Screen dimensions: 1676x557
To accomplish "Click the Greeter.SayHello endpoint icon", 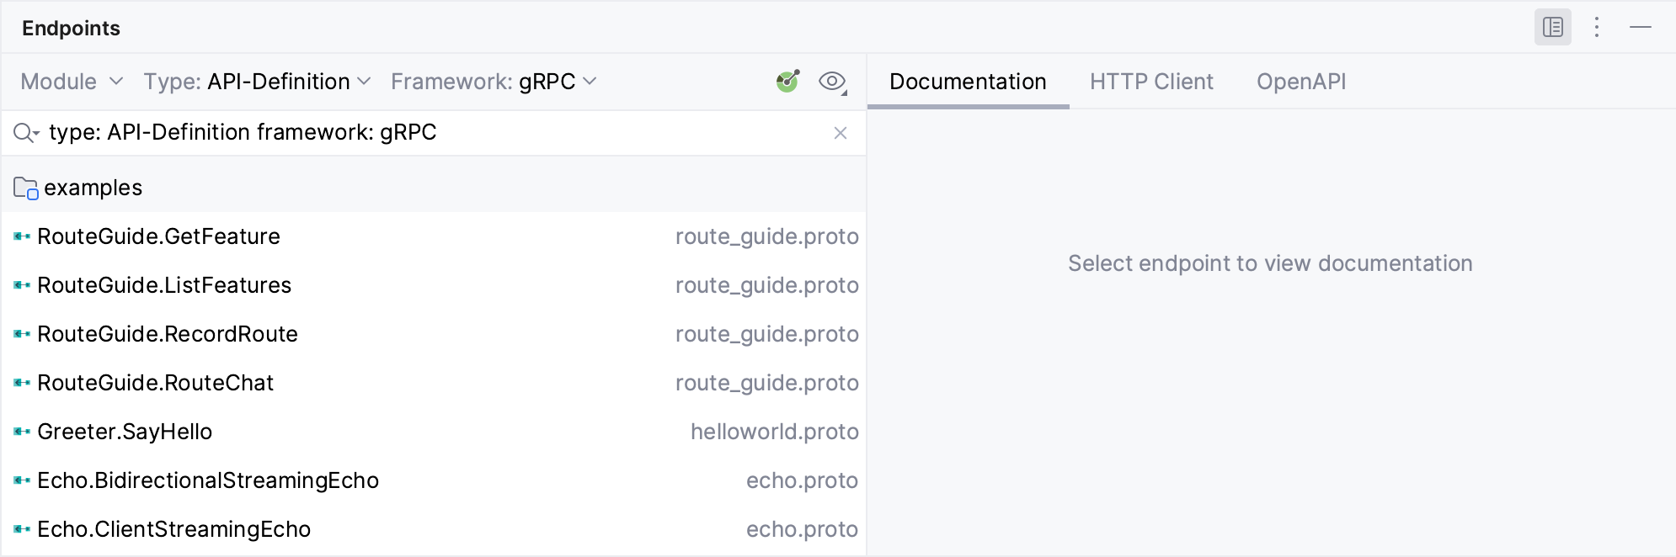I will click(x=22, y=432).
